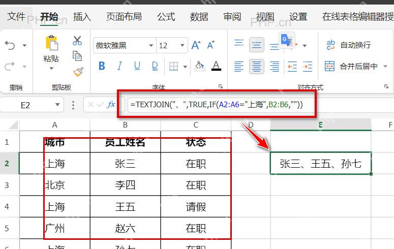The width and height of the screenshot is (394, 249).
Task: Set middle vertical alignment
Action: [257, 45]
